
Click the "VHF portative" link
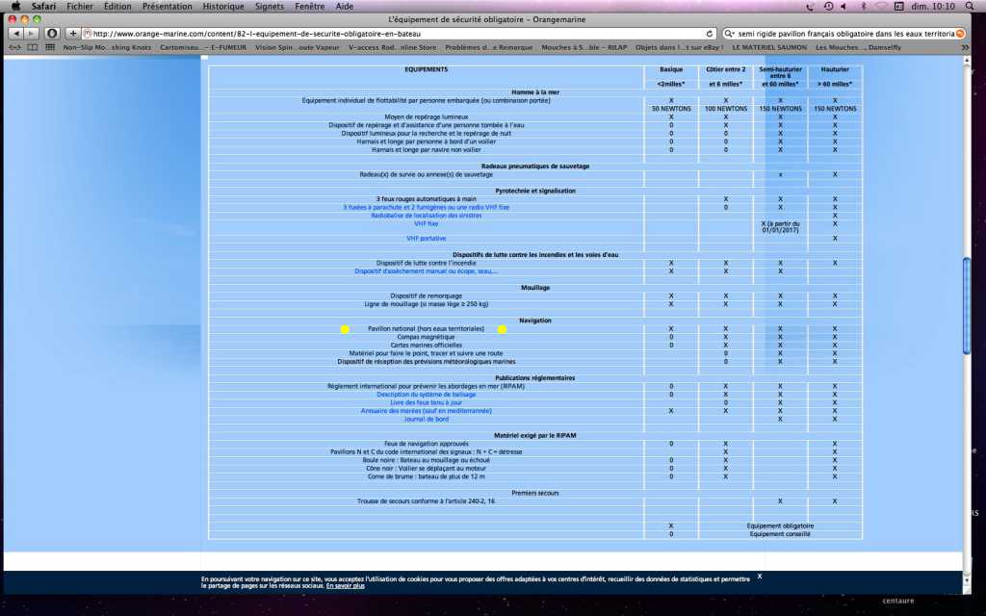pos(427,238)
